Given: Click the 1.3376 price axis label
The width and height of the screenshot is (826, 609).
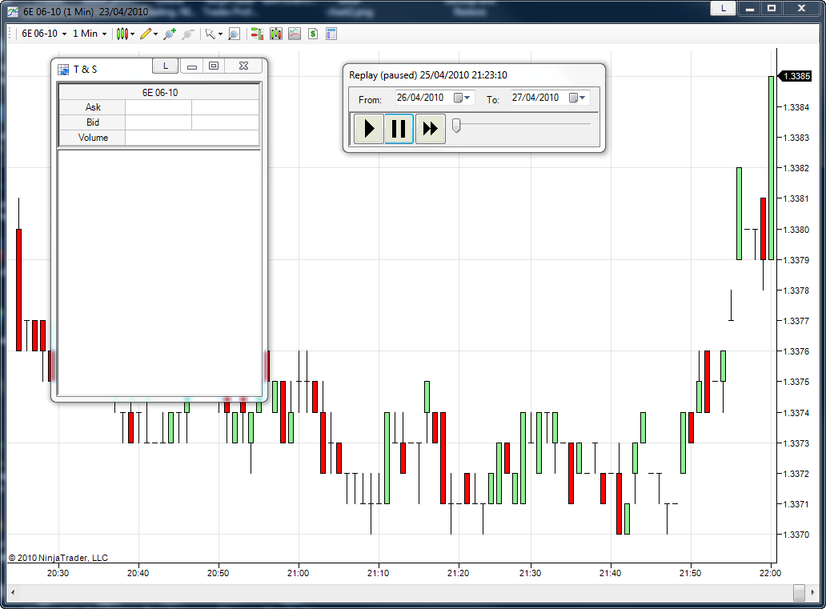Looking at the screenshot, I should (796, 351).
